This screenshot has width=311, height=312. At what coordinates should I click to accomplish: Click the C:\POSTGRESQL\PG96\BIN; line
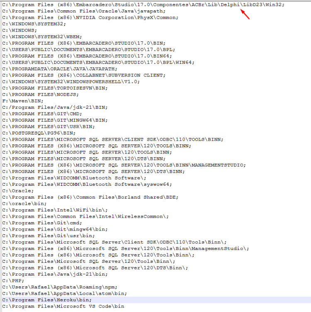[x=39, y=133]
